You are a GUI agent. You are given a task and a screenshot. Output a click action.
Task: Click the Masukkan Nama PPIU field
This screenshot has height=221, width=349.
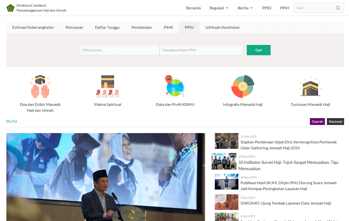click(201, 50)
